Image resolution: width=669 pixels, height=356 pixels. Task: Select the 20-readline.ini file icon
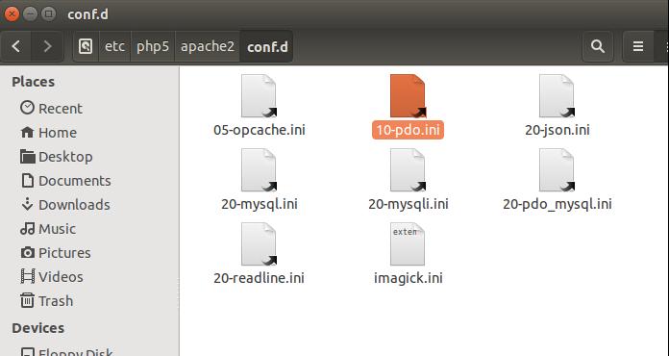pos(259,244)
